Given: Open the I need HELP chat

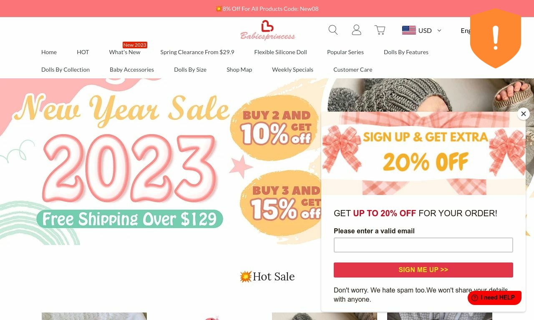Looking at the screenshot, I should (x=494, y=297).
